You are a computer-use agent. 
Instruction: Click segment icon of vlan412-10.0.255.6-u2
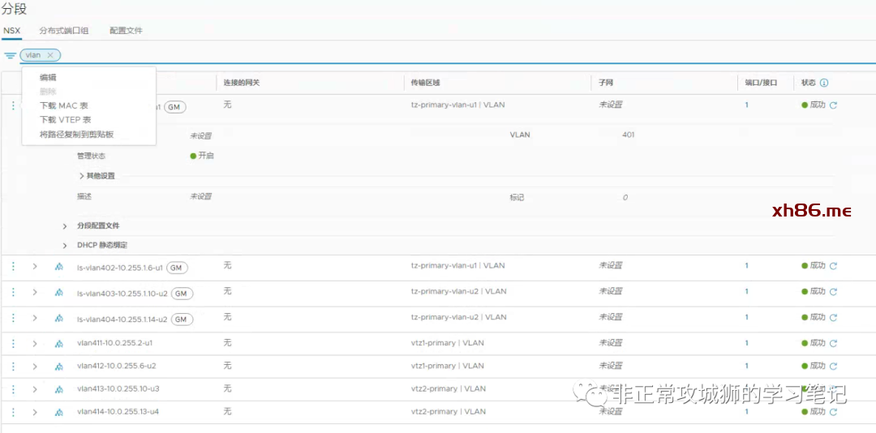(58, 367)
